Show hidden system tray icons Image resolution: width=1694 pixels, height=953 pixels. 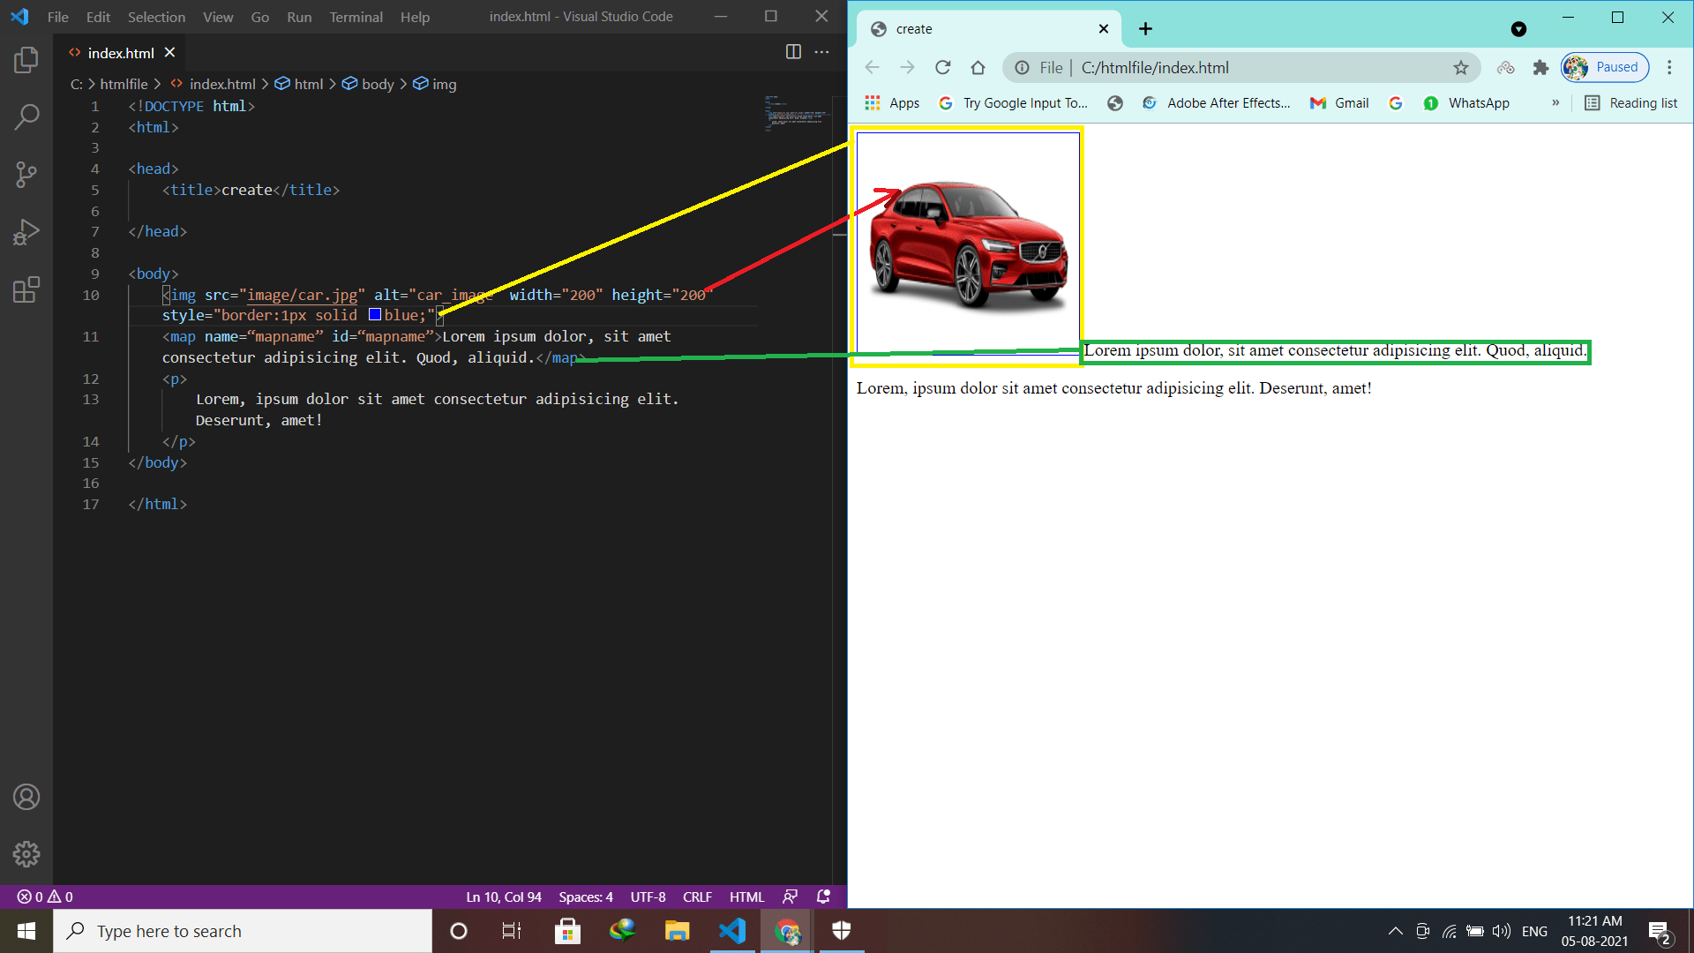click(1395, 931)
